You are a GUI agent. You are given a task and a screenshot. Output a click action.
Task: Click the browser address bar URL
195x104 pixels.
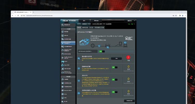(x=40, y=16)
